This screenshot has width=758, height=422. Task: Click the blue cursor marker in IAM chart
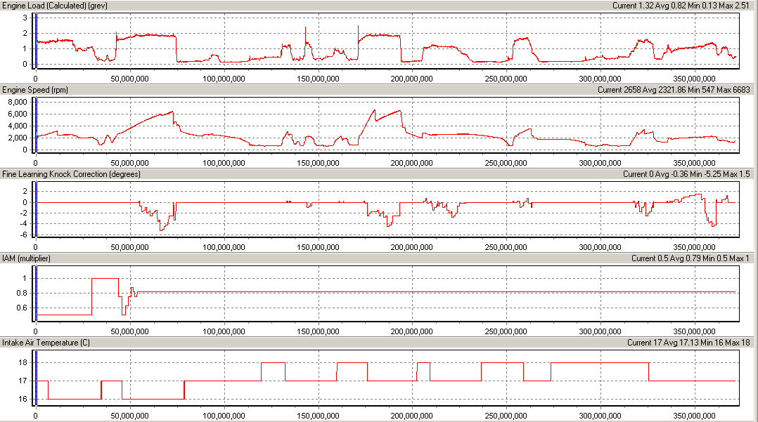34,293
